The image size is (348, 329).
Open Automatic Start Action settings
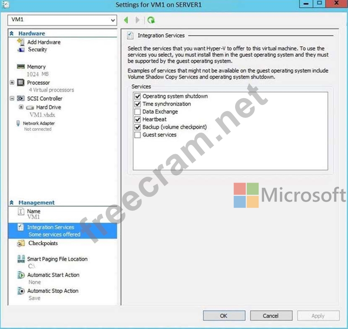point(53,275)
